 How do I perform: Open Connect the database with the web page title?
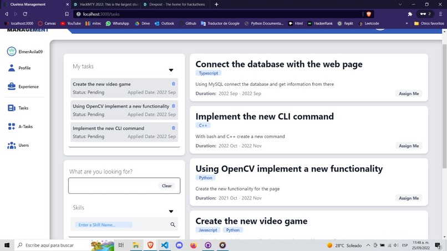pyautogui.click(x=279, y=64)
